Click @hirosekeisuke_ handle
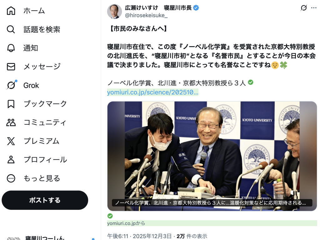Image resolution: width=320 pixels, height=240 pixels. 146,16
